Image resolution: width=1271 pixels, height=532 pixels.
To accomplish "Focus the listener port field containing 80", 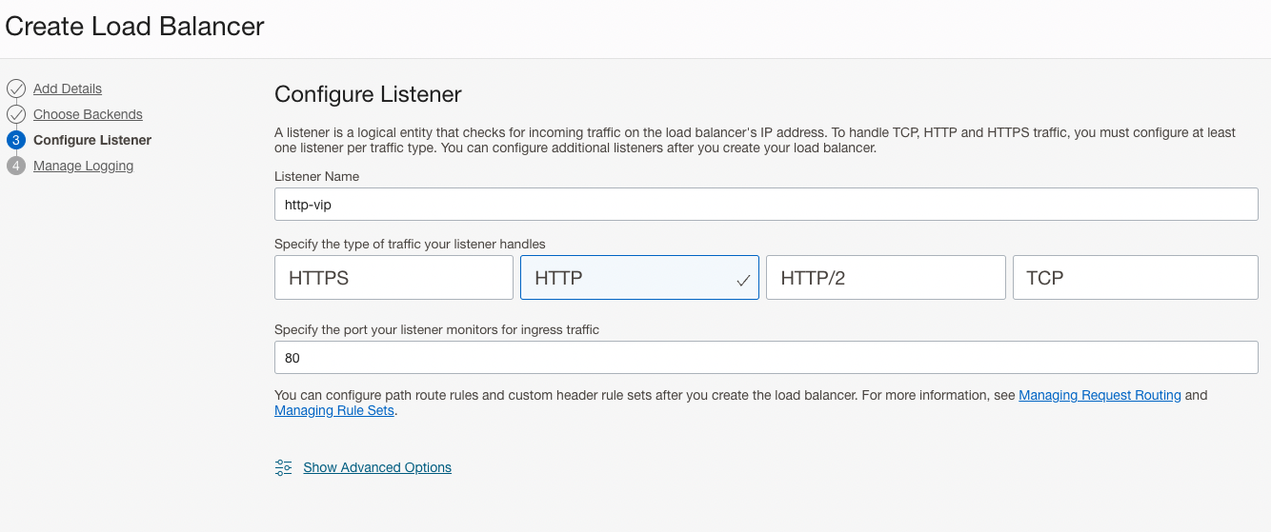I will (x=766, y=358).
